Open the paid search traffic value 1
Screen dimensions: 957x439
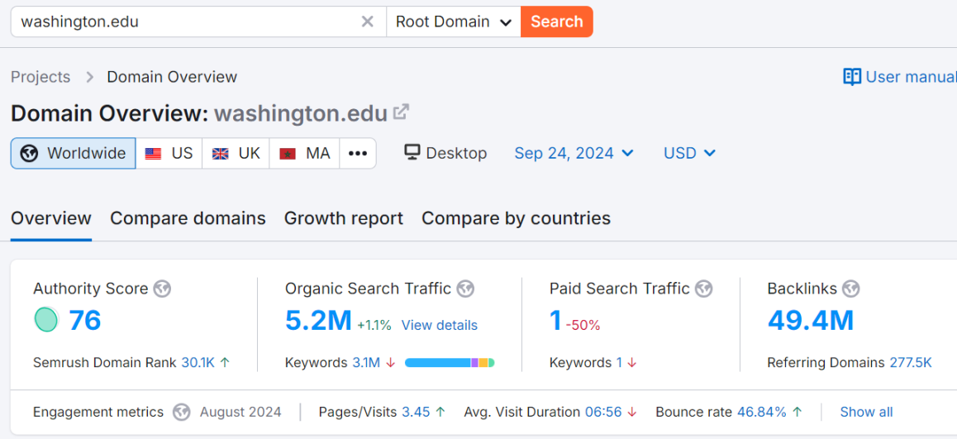[x=555, y=320]
